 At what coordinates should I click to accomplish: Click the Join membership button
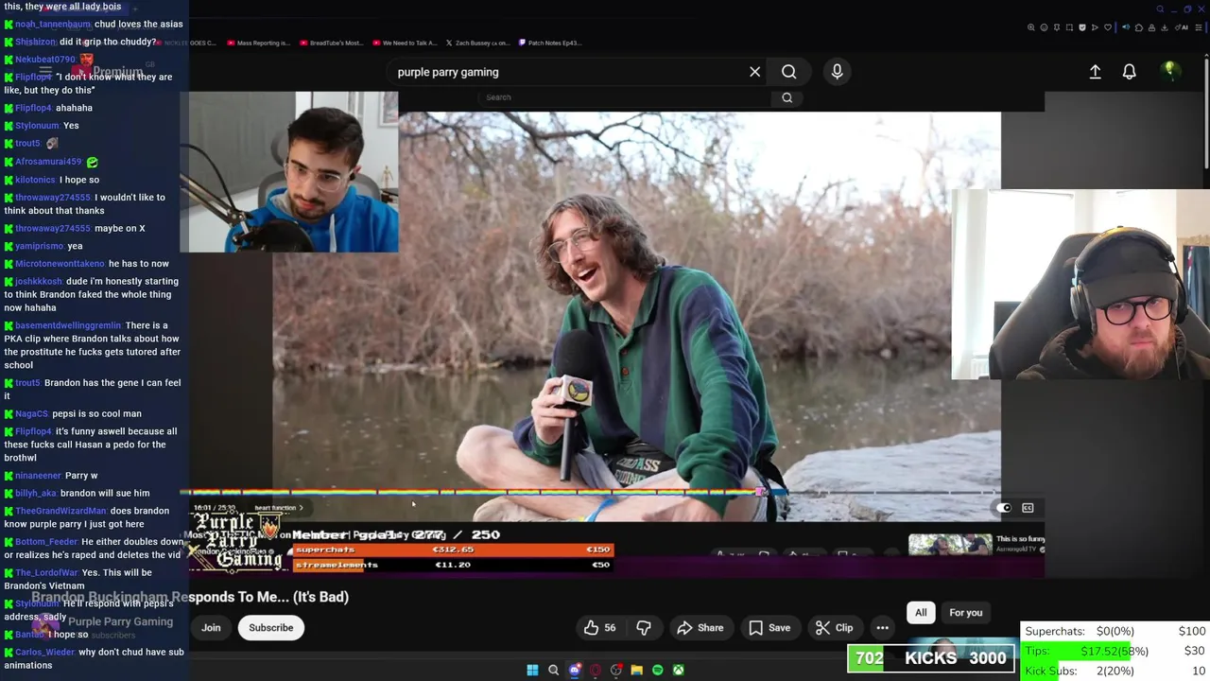(211, 628)
